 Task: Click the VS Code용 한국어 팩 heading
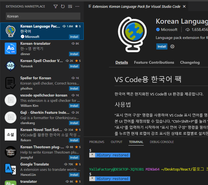tap(148, 79)
